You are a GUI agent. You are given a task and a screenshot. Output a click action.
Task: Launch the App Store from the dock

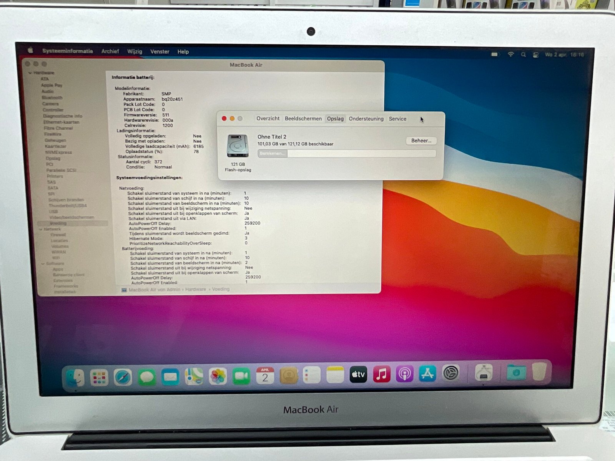click(x=427, y=373)
